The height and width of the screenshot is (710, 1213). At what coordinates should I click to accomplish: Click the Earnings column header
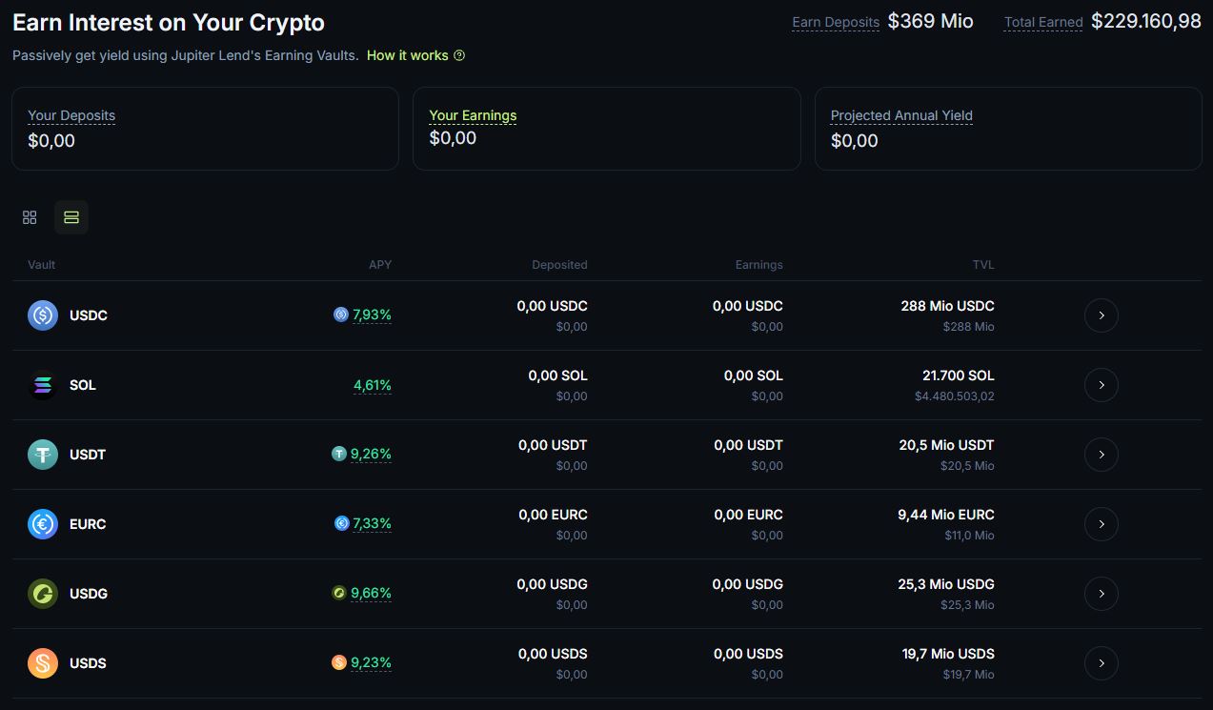(x=759, y=264)
